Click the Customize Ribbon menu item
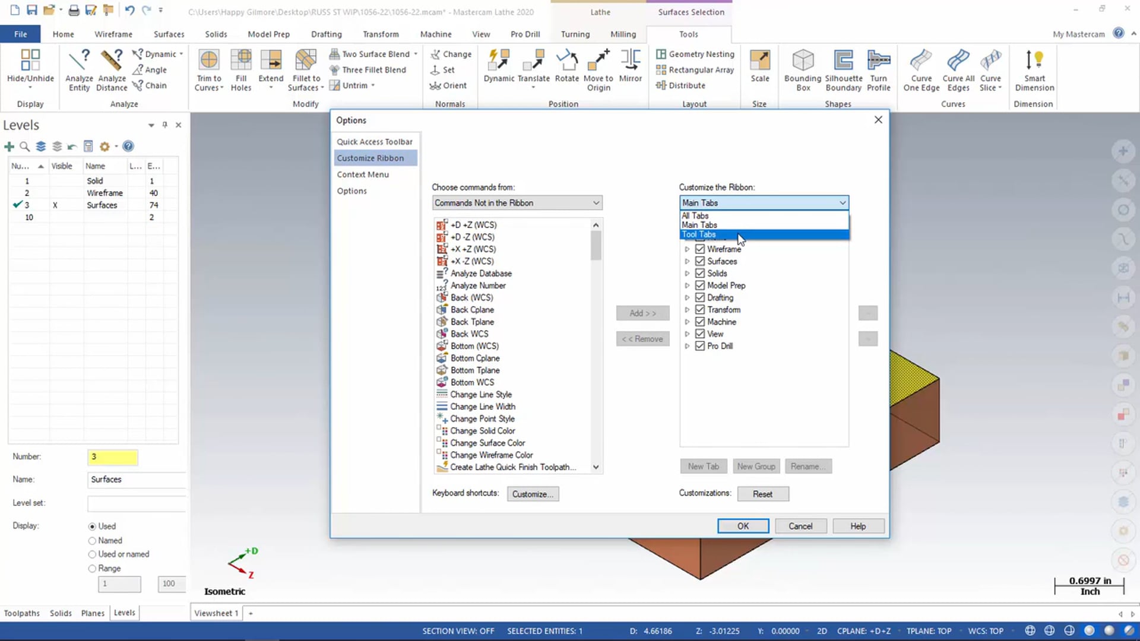Image resolution: width=1140 pixels, height=641 pixels. pos(371,157)
